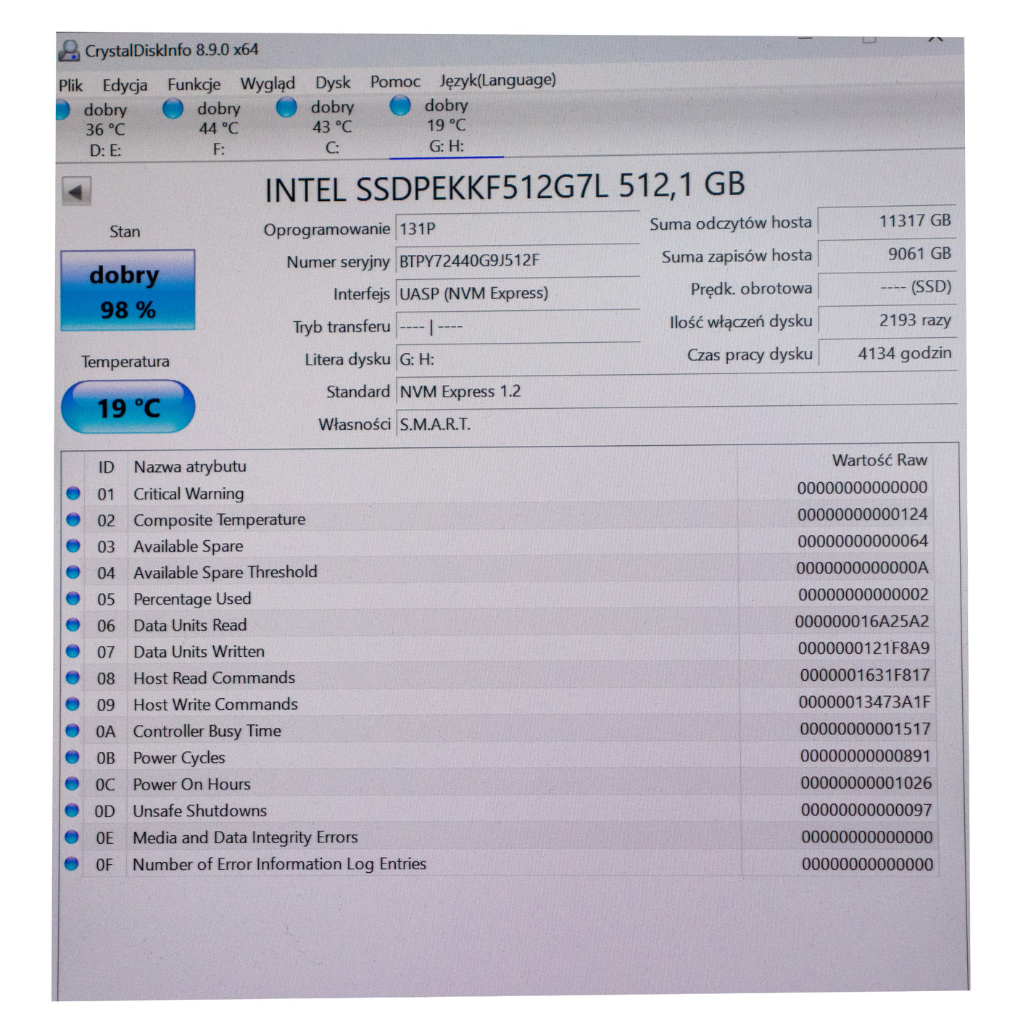The image size is (1015, 1015).
Task: Select the Unsafe Shutdowns attribute row
Action: [x=497, y=811]
